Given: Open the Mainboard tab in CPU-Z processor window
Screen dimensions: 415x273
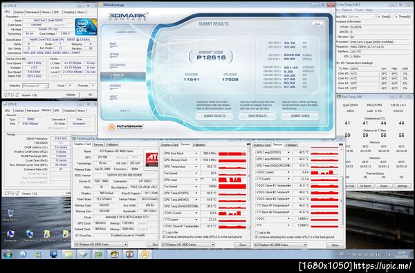Looking at the screenshot, I should point(33,12).
